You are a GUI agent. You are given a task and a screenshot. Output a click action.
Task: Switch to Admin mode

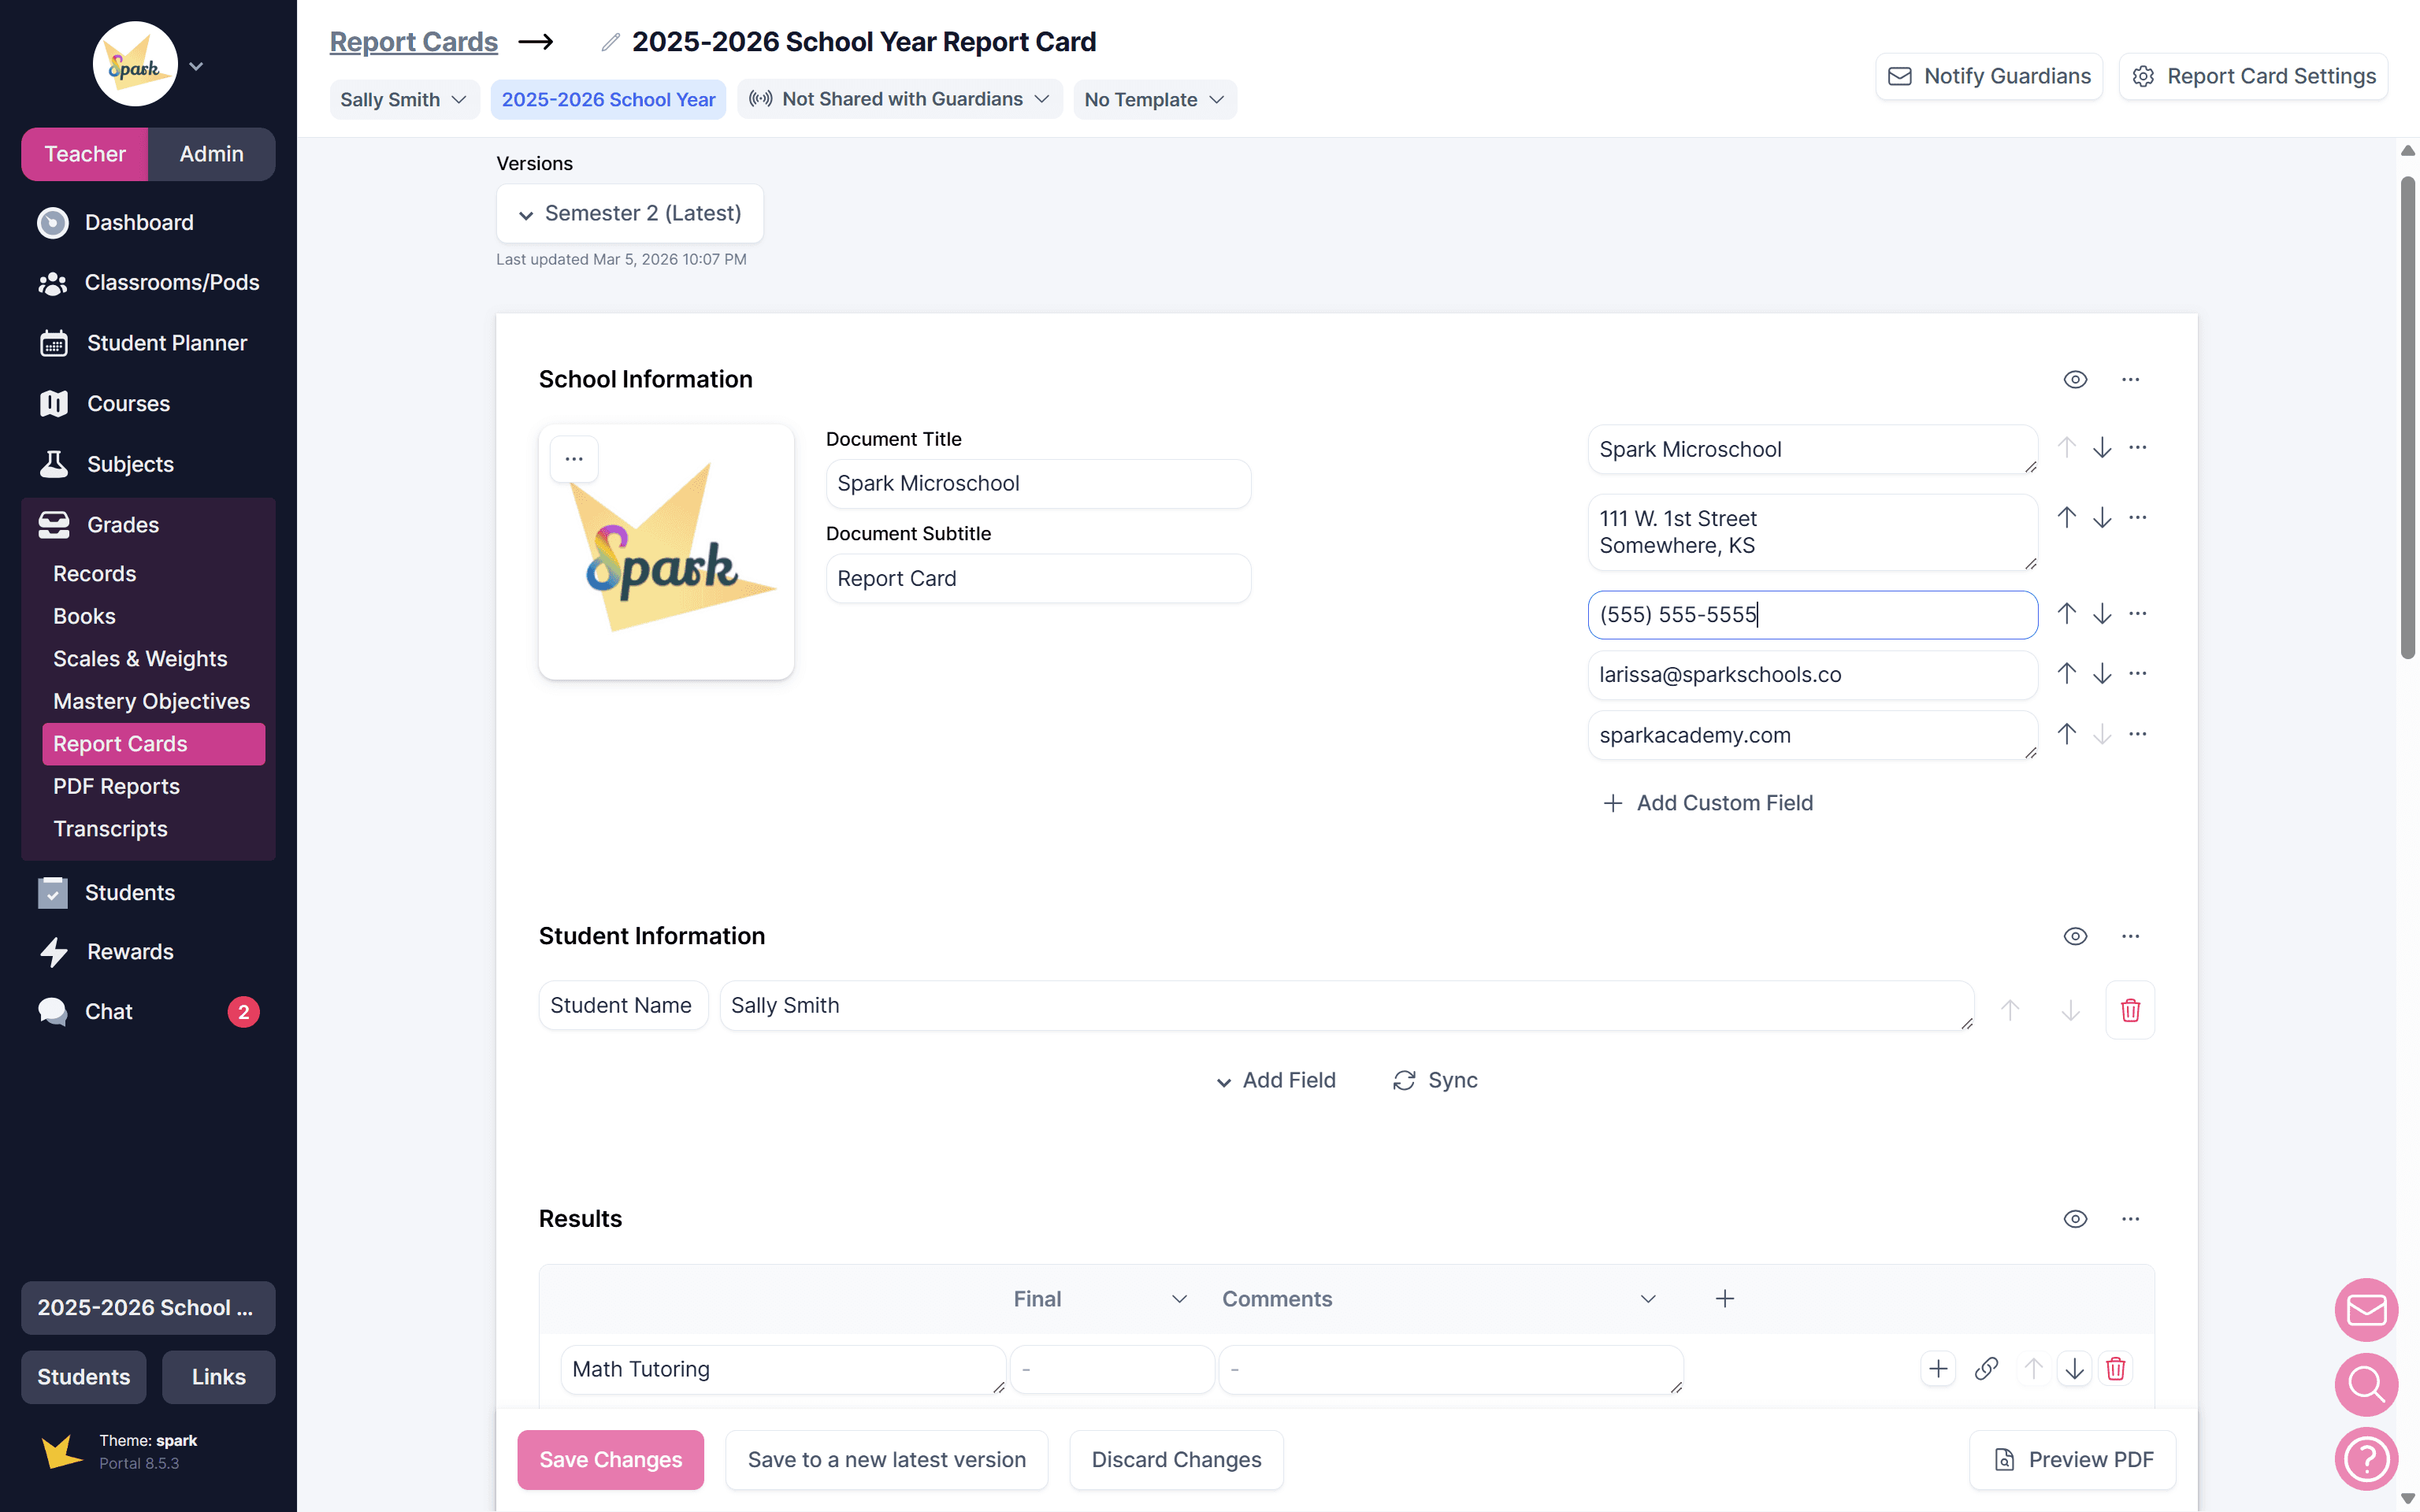(211, 154)
